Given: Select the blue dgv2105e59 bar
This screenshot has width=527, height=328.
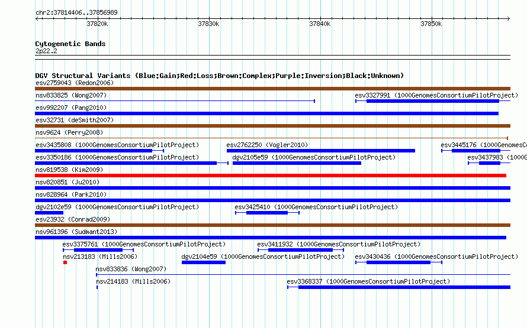Looking at the screenshot, I should click(297, 163).
